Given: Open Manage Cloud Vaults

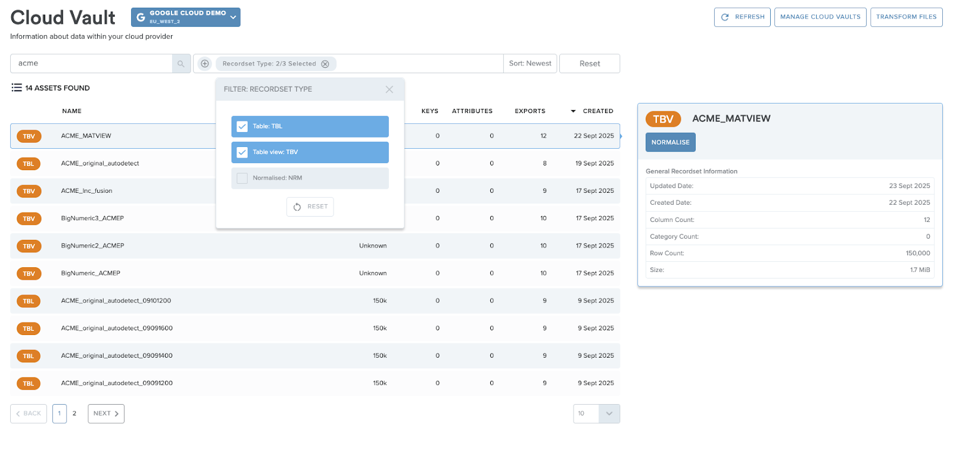Looking at the screenshot, I should coord(820,17).
